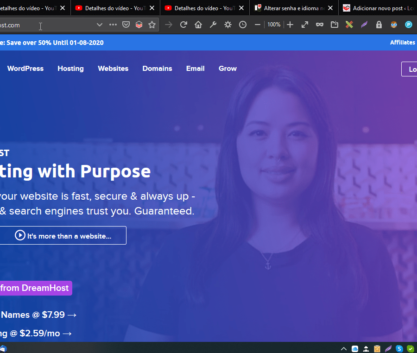Click the Affiliates link in top banner

pyautogui.click(x=402, y=43)
